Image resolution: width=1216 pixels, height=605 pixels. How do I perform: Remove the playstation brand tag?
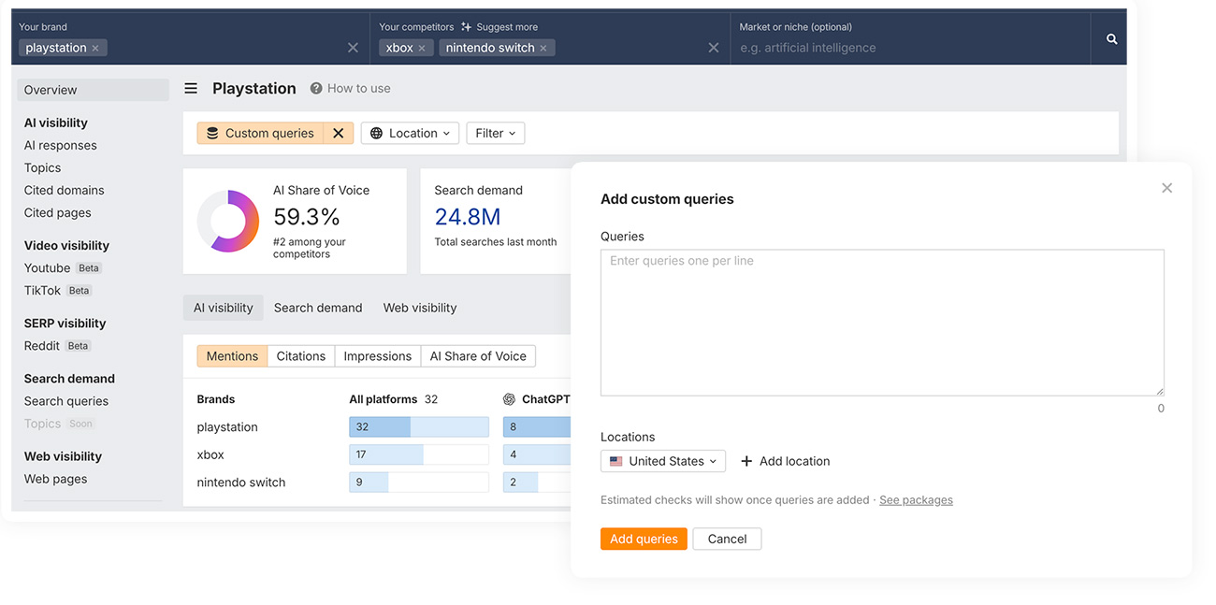pos(95,49)
